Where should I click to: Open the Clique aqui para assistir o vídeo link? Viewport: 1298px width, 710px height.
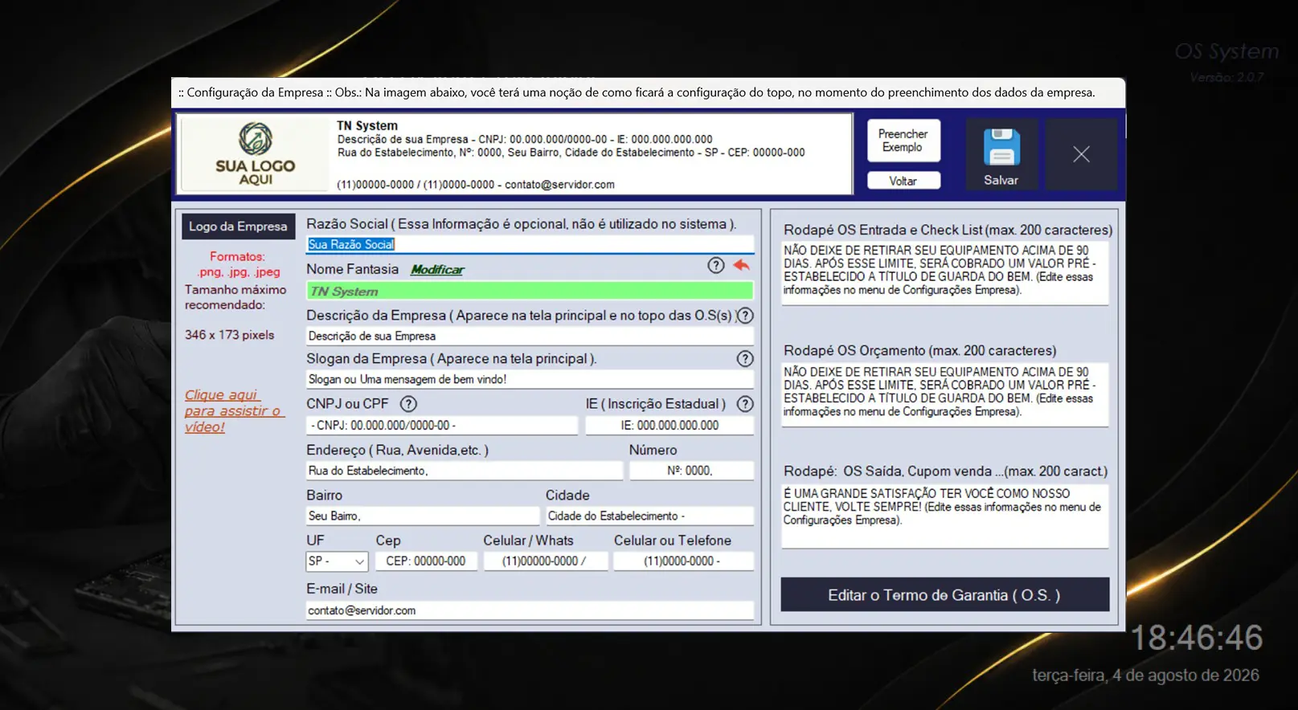click(233, 410)
